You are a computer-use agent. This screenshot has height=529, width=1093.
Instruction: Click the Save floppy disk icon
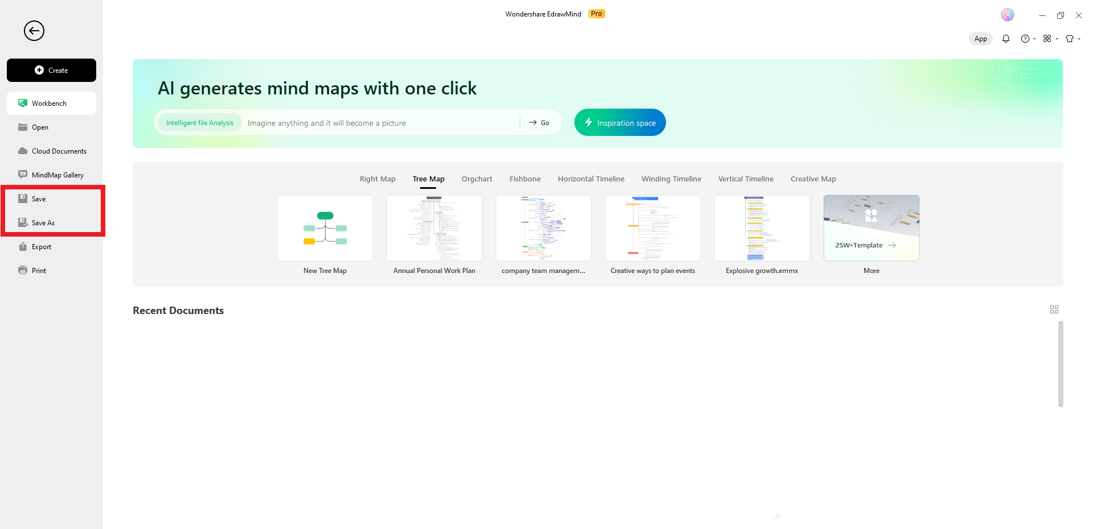(x=23, y=199)
